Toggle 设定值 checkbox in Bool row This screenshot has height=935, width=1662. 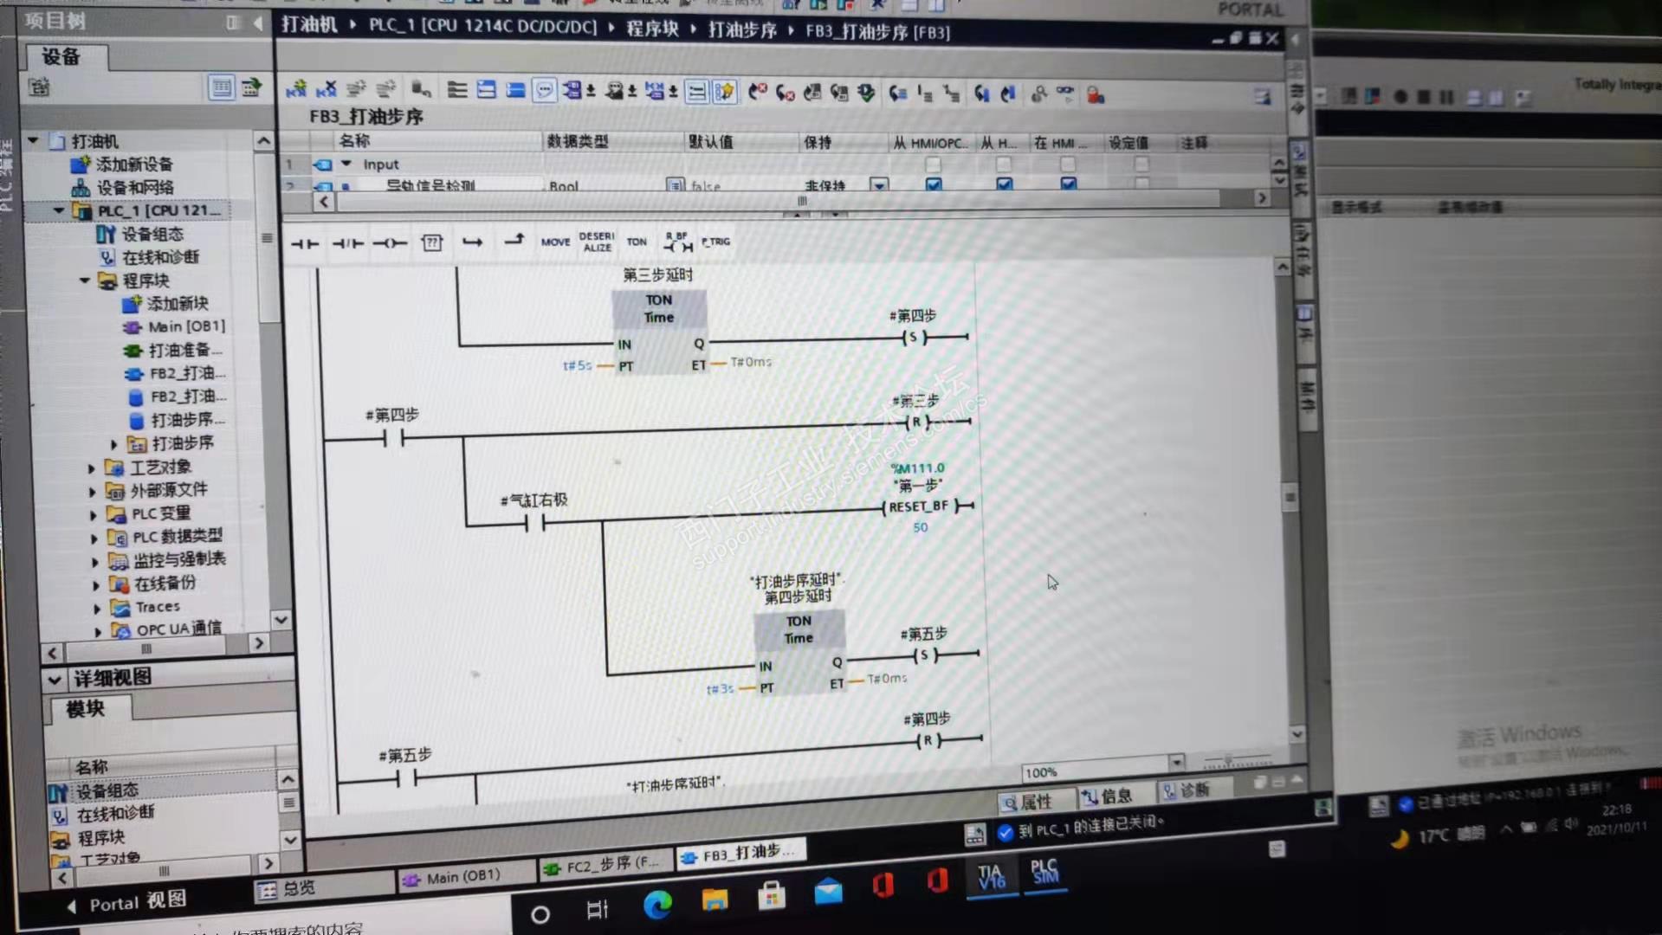click(1142, 184)
